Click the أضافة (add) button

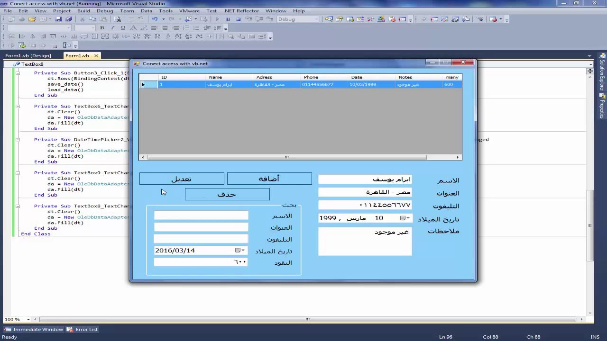(x=269, y=179)
